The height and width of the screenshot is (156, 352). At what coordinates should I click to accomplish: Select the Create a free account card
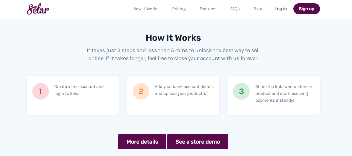73,95
